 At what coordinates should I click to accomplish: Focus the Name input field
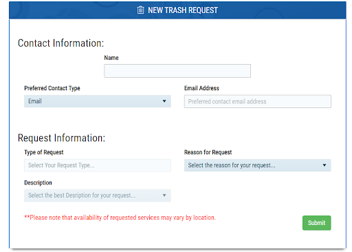click(x=177, y=71)
